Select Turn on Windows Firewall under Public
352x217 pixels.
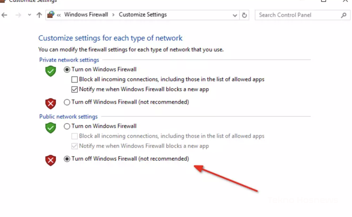pyautogui.click(x=67, y=126)
